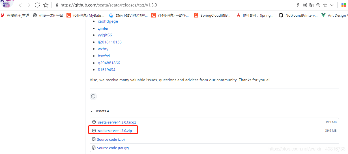This screenshot has height=154, width=348.
Task: Go back to the previous page
Action: point(20,5)
